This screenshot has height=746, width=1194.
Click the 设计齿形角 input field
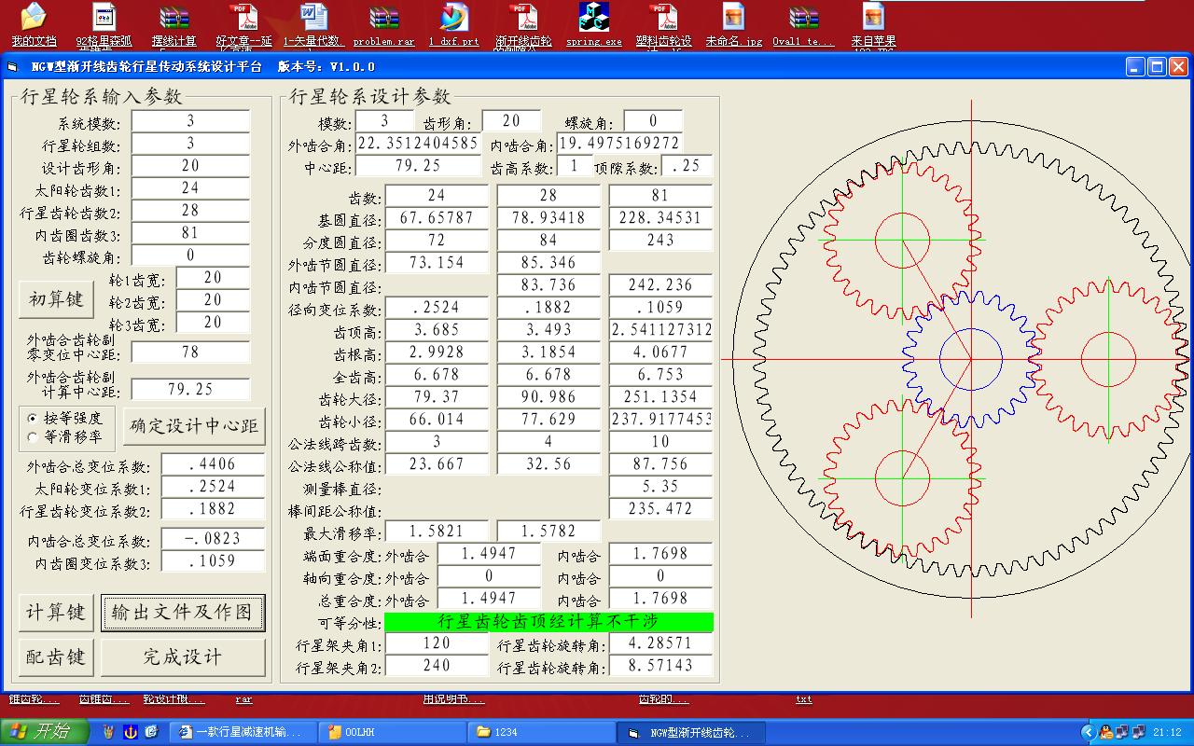click(x=190, y=166)
